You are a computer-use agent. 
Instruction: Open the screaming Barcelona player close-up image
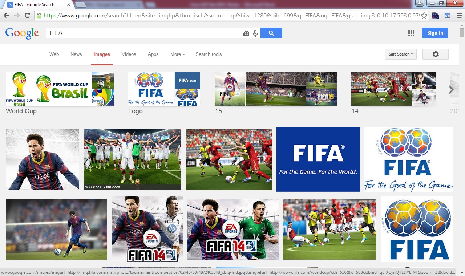43,159
